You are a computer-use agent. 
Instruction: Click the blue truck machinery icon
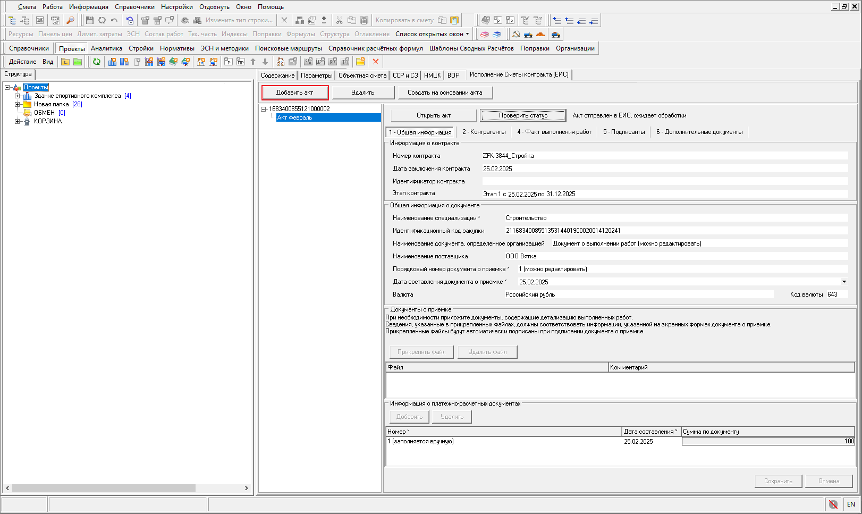tap(528, 35)
